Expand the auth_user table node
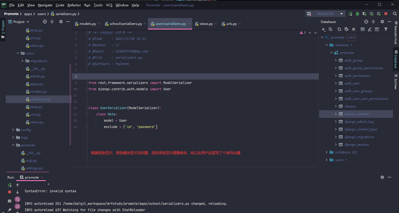Screen dimensions: 399x213 [336, 83]
